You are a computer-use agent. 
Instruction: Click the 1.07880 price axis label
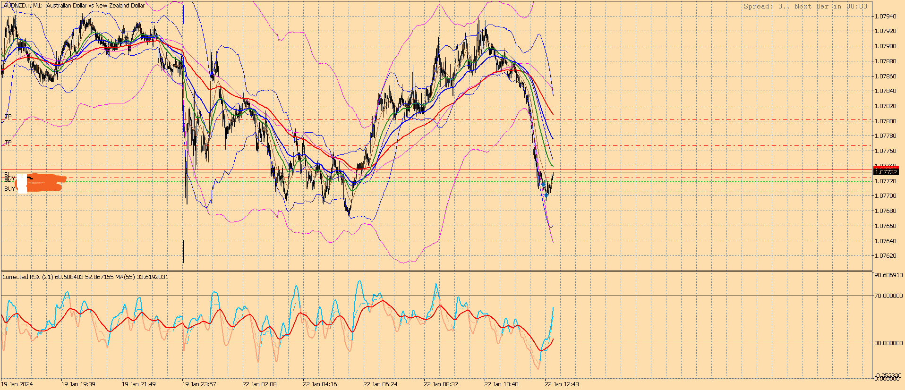click(886, 61)
